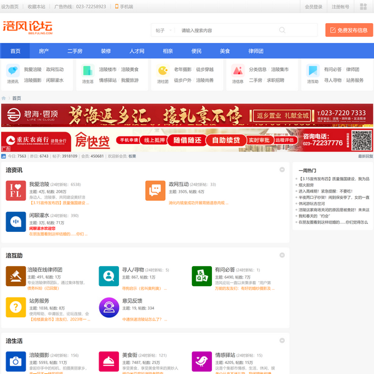Click the 免费发布信息 button
The image size is (374, 374).
click(x=348, y=30)
